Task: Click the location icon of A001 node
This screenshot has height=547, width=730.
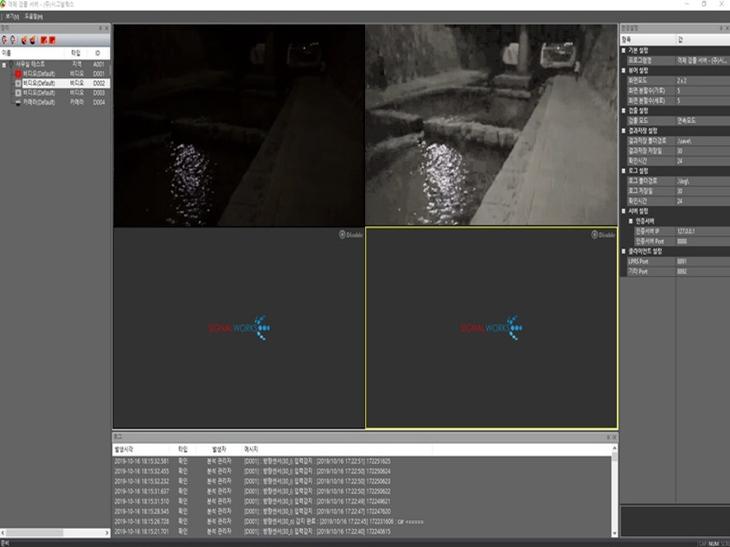Action: [x=11, y=64]
